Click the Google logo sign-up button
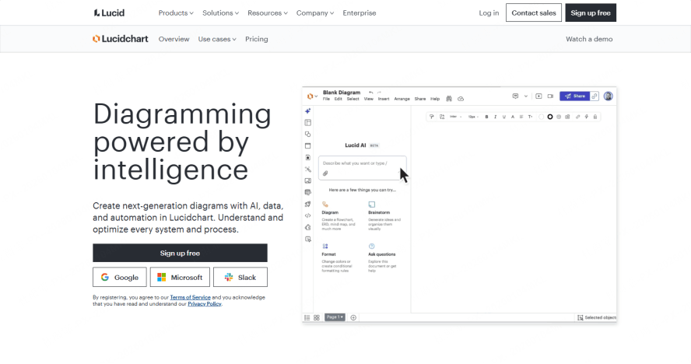The image size is (691, 364). click(119, 278)
